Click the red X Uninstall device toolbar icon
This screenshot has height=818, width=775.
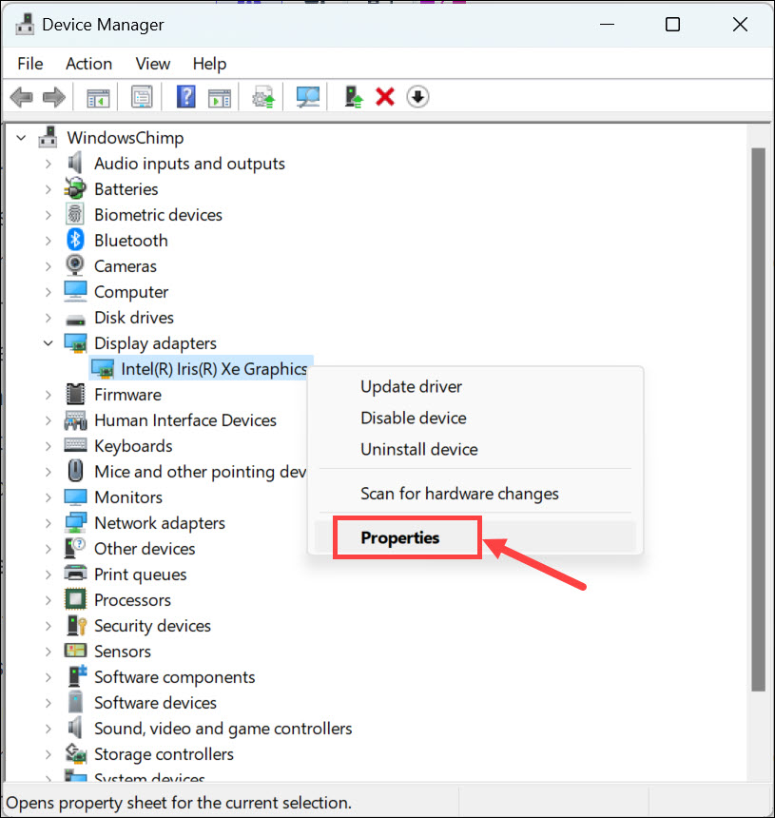[x=384, y=96]
